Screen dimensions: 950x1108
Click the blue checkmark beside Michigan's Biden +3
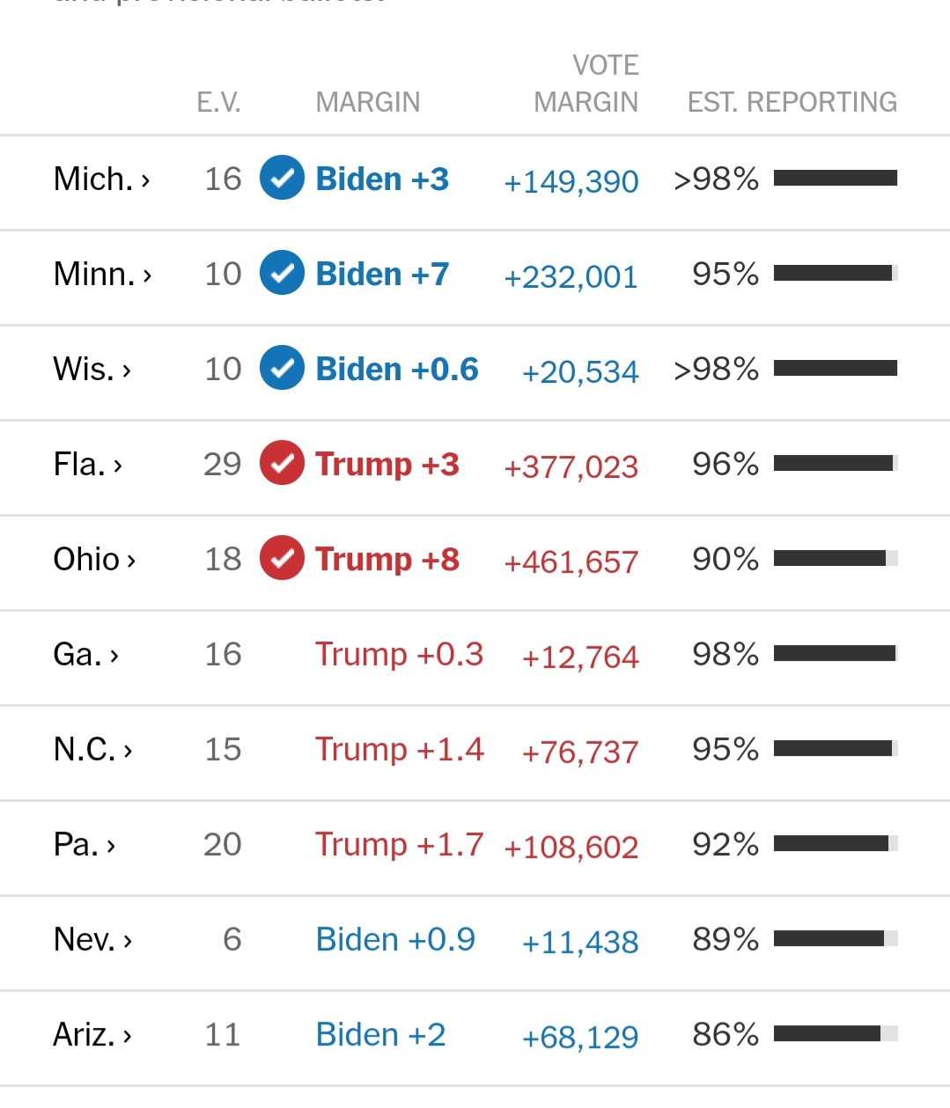point(282,178)
